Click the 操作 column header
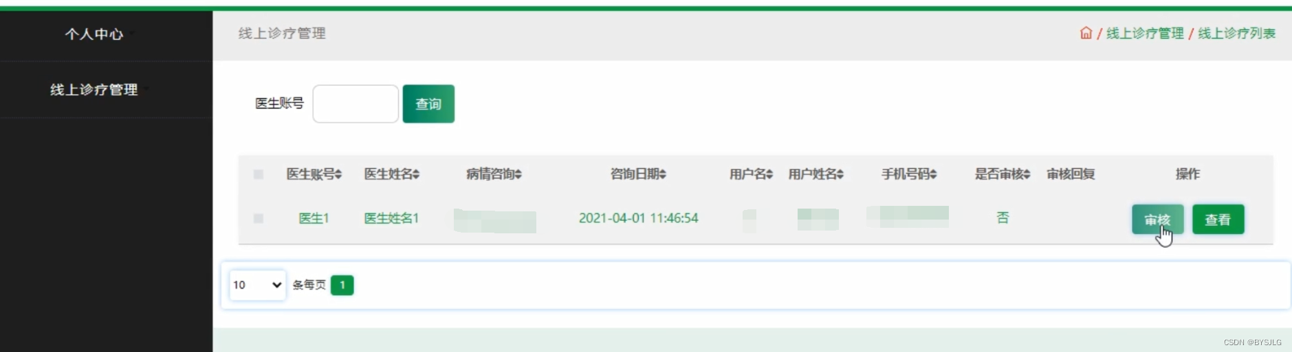 (x=1187, y=174)
